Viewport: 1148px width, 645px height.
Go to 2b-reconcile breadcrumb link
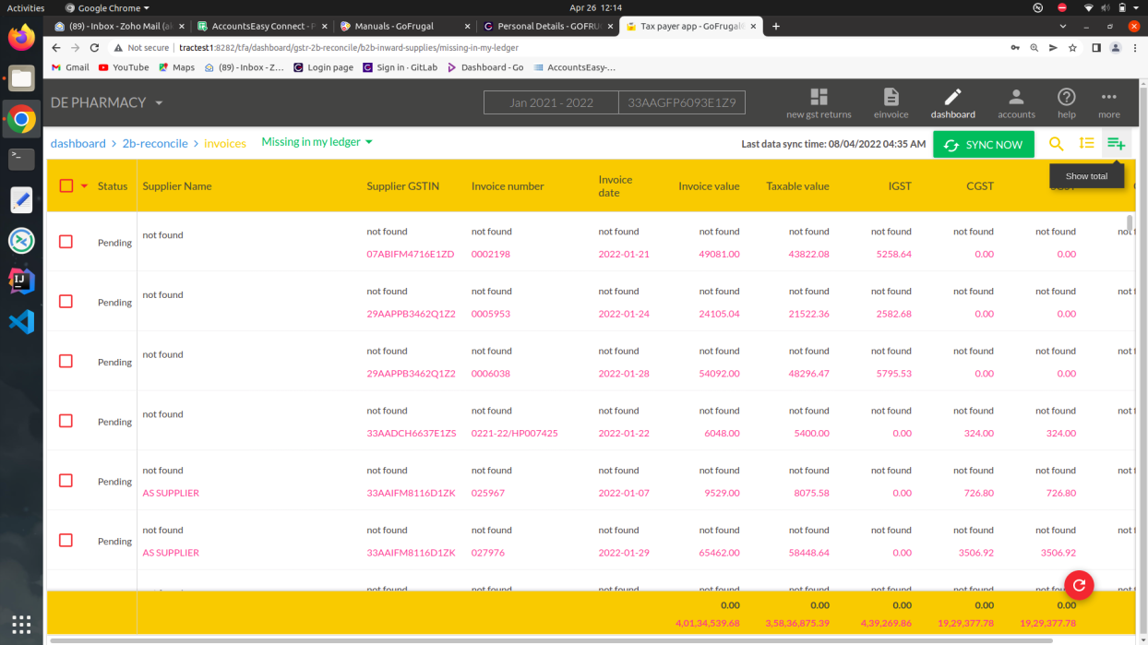[155, 143]
